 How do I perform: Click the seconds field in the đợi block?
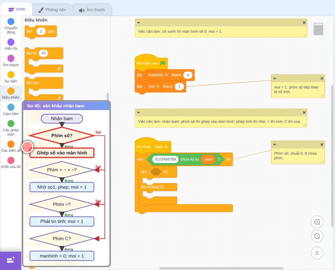[41, 31]
